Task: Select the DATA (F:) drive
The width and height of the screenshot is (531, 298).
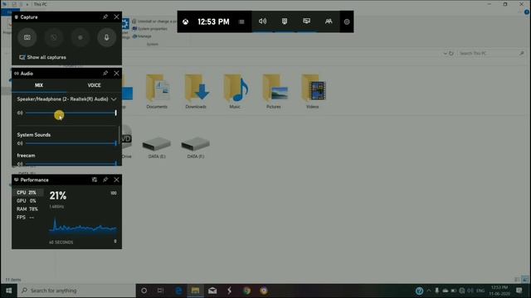Action: click(196, 147)
